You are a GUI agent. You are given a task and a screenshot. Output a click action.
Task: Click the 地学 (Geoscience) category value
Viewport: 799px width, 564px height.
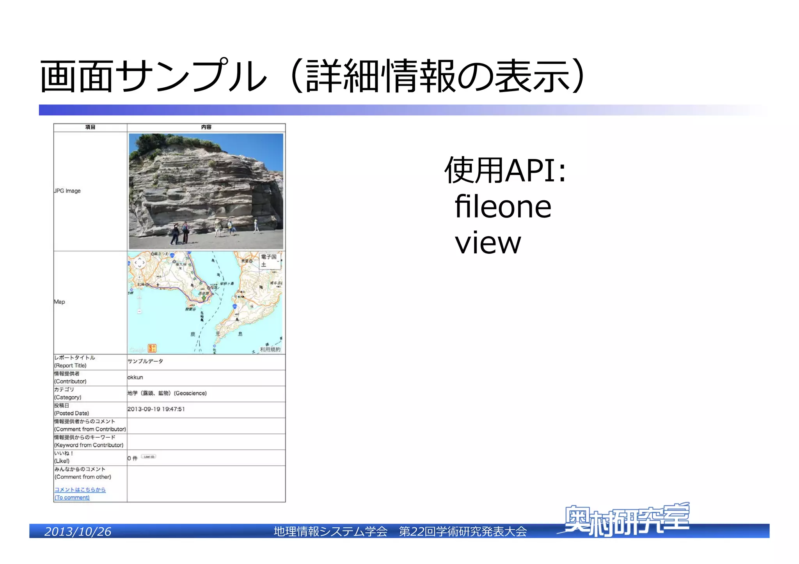pyautogui.click(x=167, y=393)
